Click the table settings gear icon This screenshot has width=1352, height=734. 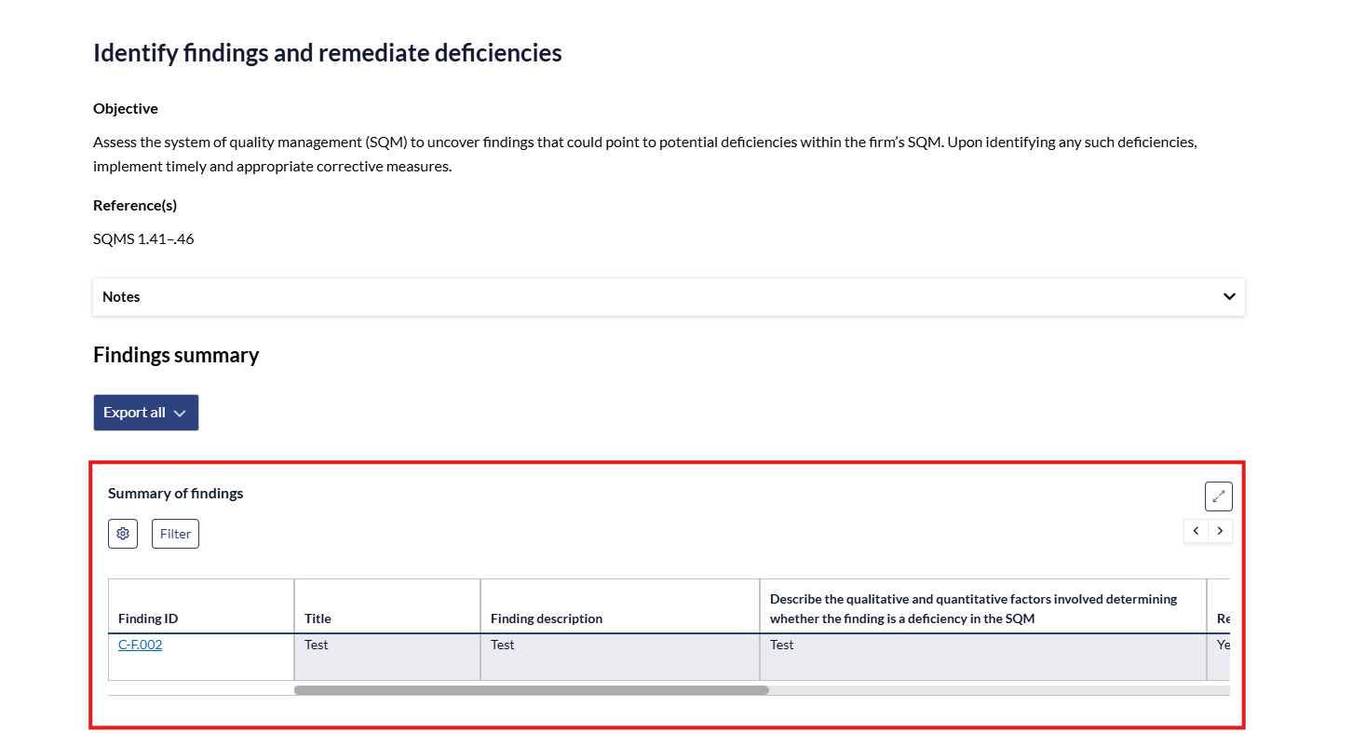123,534
